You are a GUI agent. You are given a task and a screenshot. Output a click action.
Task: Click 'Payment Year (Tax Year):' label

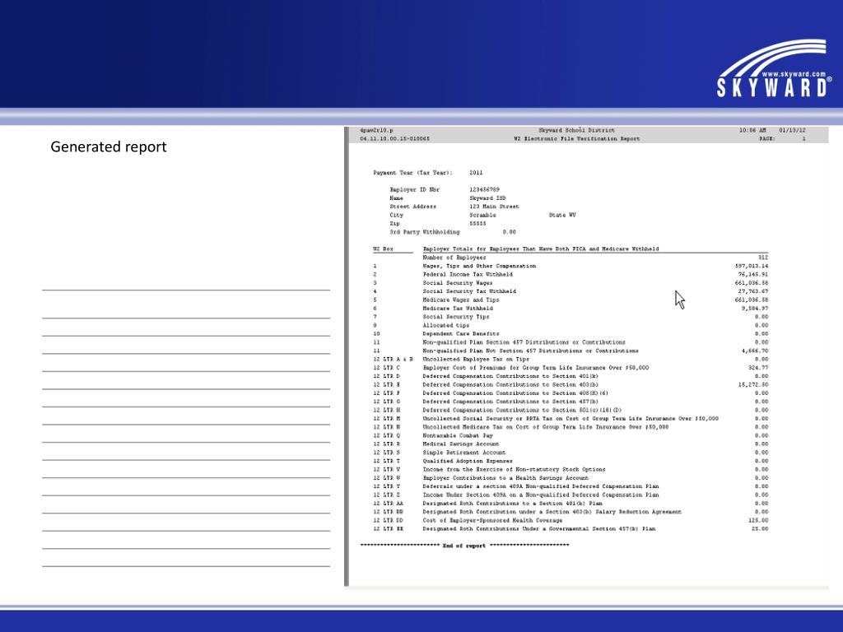click(413, 173)
